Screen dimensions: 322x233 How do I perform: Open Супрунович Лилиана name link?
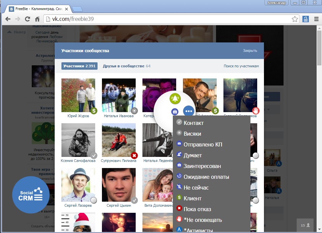coord(118,161)
